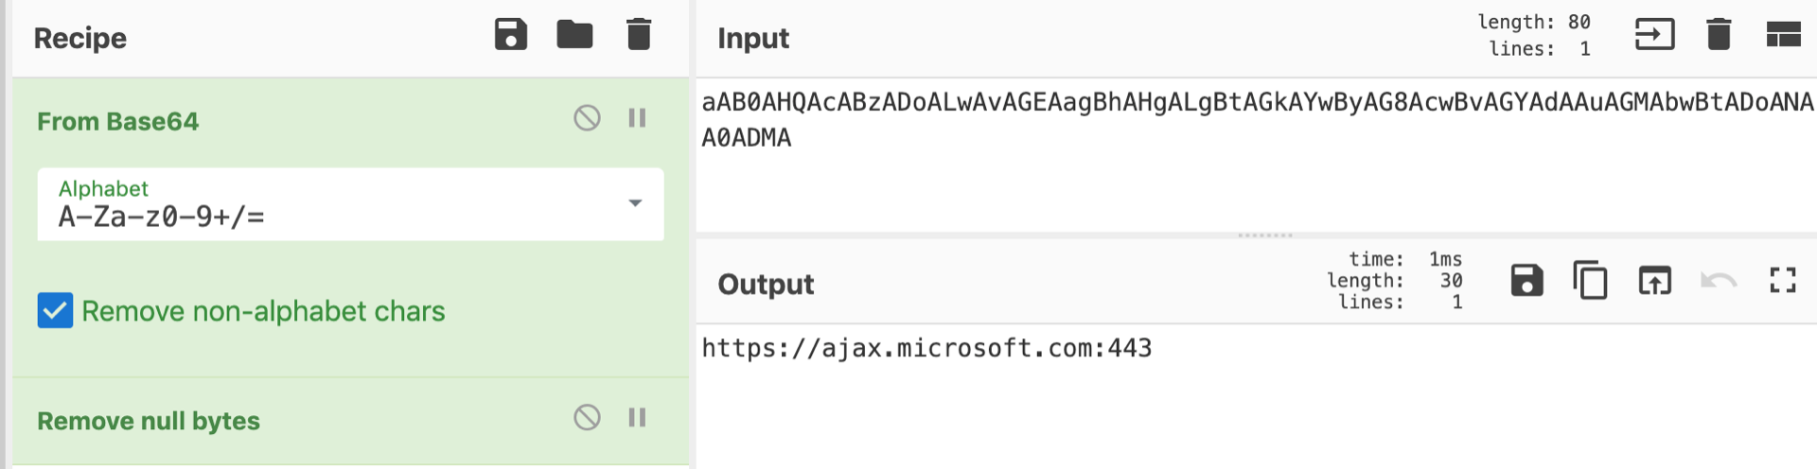Open the Alphabet dropdown arrow
Image resolution: width=1817 pixels, height=469 pixels.
[635, 203]
